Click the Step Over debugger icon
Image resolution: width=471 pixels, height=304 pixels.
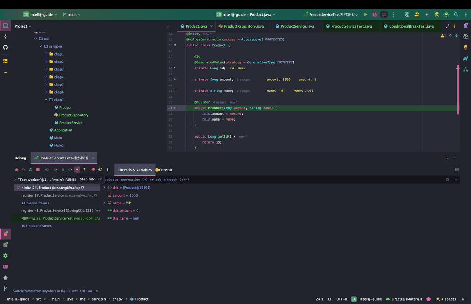point(70,169)
